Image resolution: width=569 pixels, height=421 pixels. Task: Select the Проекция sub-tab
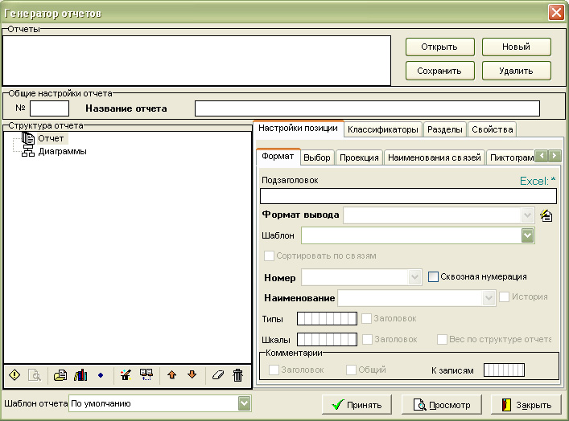359,157
